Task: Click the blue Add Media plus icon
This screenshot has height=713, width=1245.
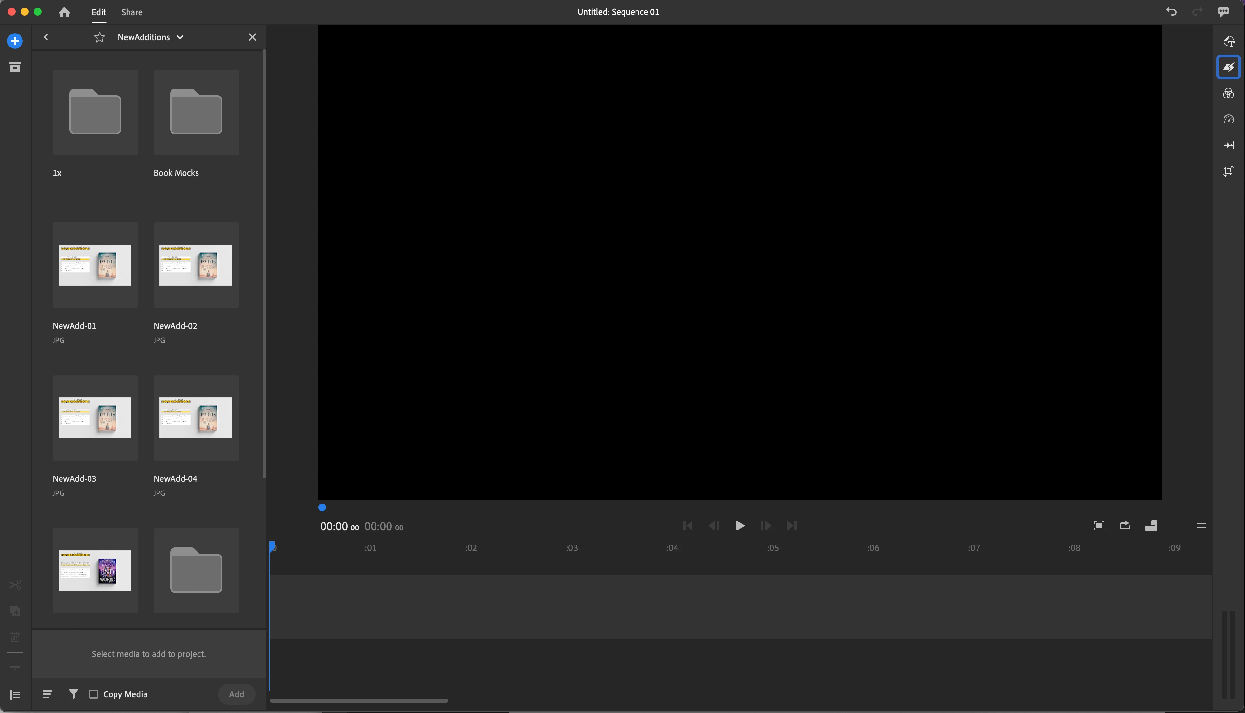Action: point(15,41)
